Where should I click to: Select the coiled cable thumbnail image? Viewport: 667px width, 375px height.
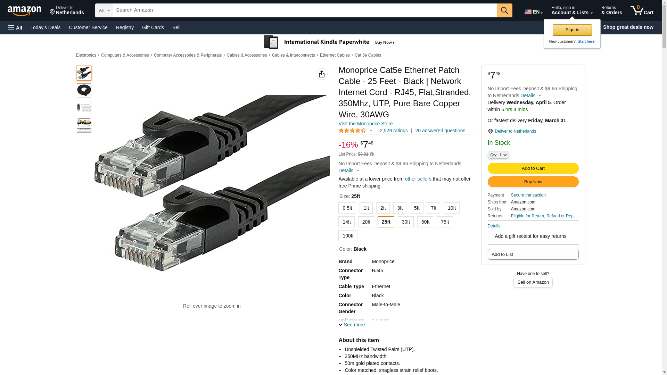tap(84, 91)
